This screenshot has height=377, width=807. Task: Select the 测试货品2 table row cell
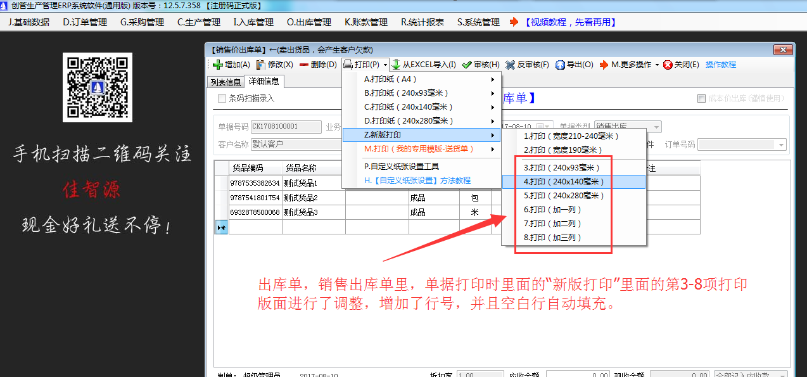313,198
